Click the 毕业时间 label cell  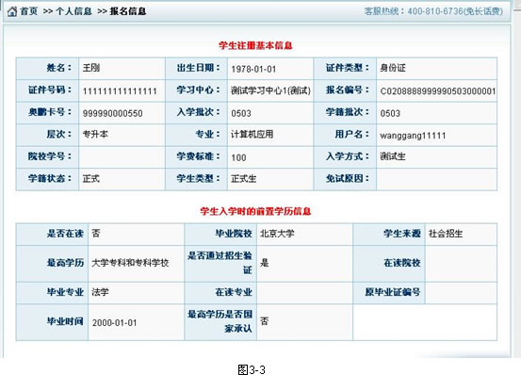[x=52, y=322]
